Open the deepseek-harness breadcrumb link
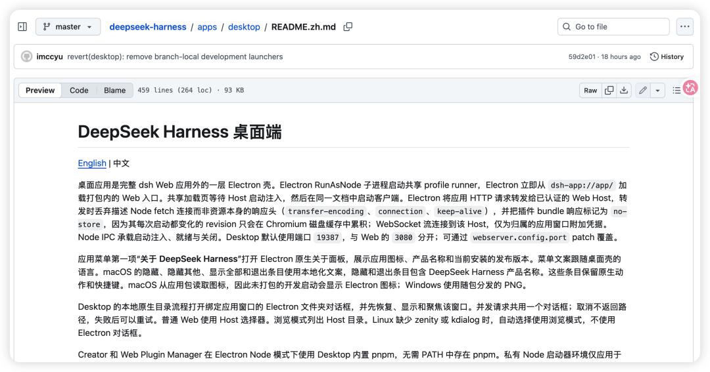 coord(148,27)
